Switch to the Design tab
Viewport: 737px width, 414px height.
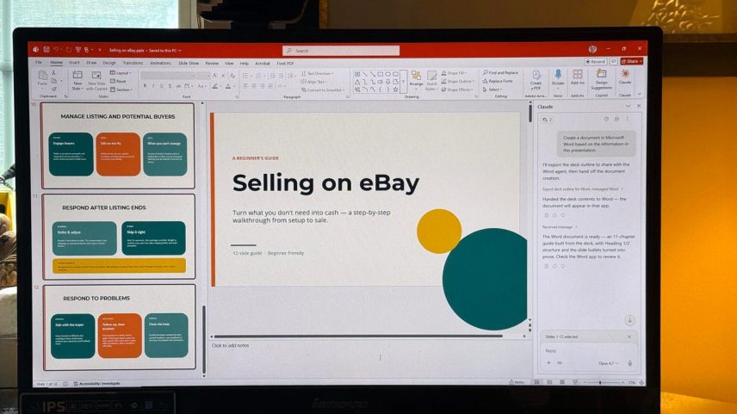[x=109, y=63]
